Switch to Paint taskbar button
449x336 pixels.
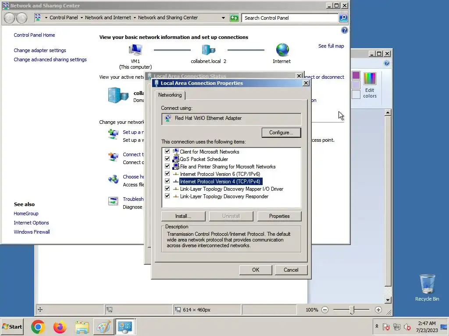pos(103,326)
